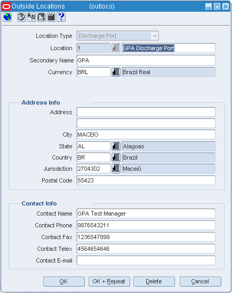Open the Currency list of values icon
232x293 pixels.
(116, 72)
